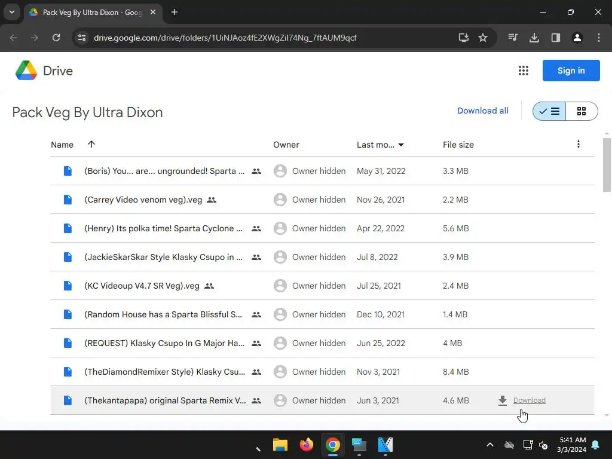Click shared icon on (Henry) polka row

click(x=256, y=228)
